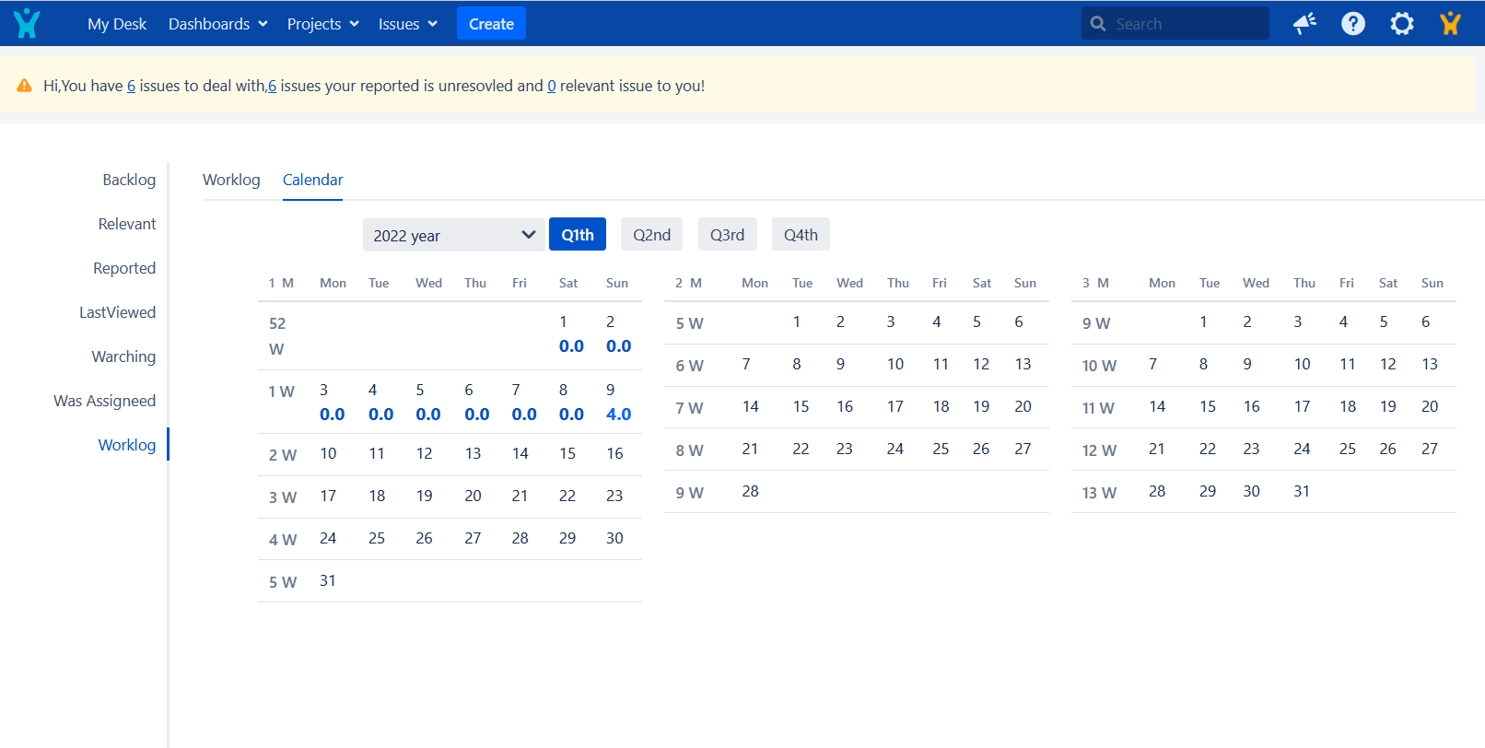Click the warning triangle icon in the banner
Image resolution: width=1485 pixels, height=748 pixels.
tap(25, 86)
